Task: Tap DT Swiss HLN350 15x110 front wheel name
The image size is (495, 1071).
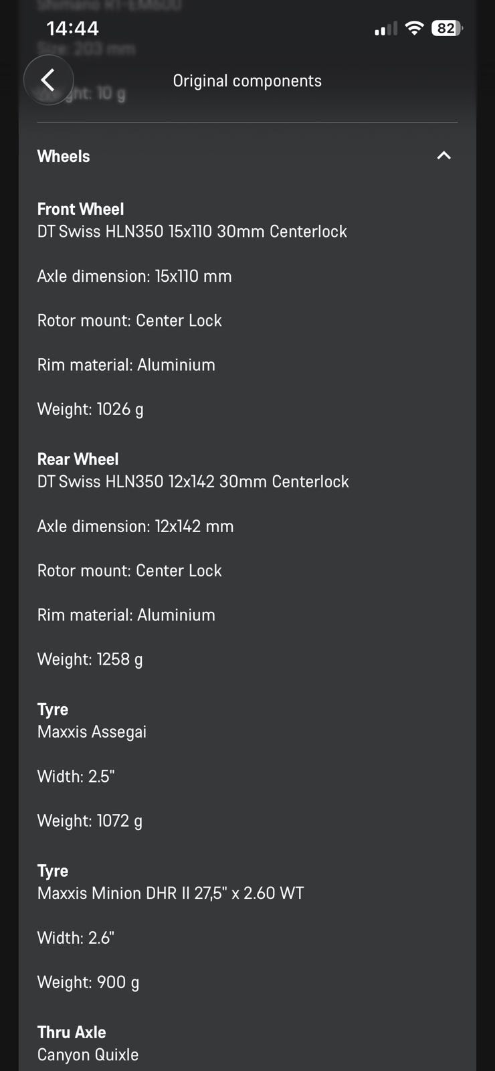Action: (193, 232)
